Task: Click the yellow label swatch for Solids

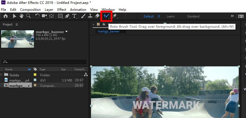Action: 35,75
